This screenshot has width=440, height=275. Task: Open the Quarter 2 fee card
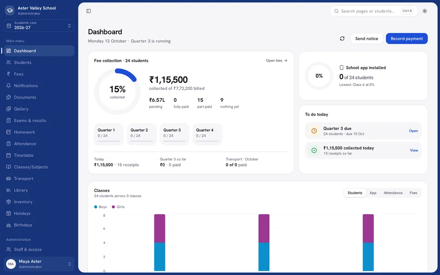pyautogui.click(x=142, y=134)
